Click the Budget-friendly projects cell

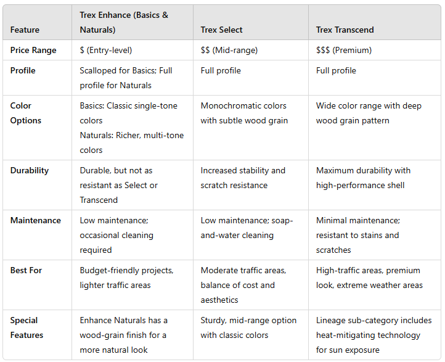(126, 278)
